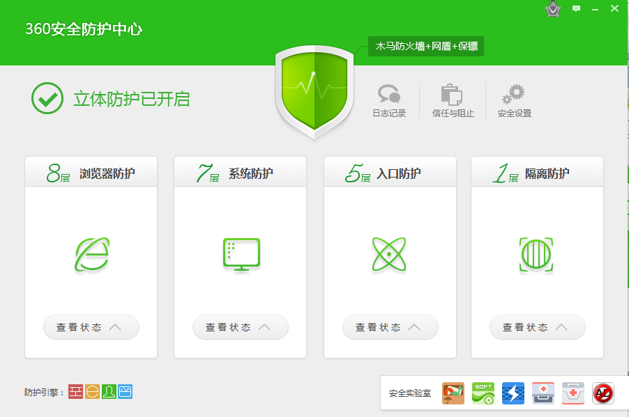This screenshot has height=417, width=629.
Task: Click the 360安全防护中心 title
Action: pos(84,29)
